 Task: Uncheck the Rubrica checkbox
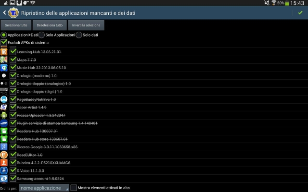13,163
